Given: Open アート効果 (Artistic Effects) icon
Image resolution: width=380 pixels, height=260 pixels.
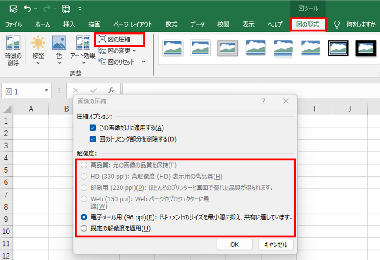Looking at the screenshot, I should (83, 43).
